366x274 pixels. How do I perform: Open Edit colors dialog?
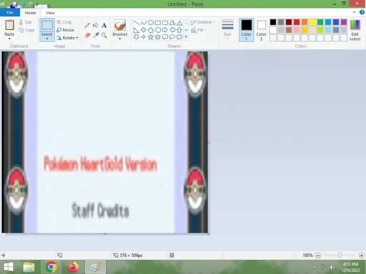tap(355, 30)
